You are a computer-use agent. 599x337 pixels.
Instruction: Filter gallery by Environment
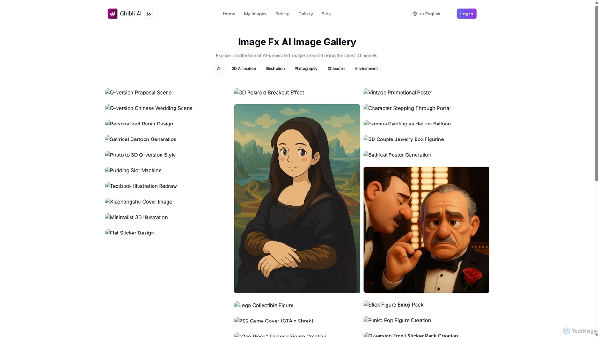(366, 69)
